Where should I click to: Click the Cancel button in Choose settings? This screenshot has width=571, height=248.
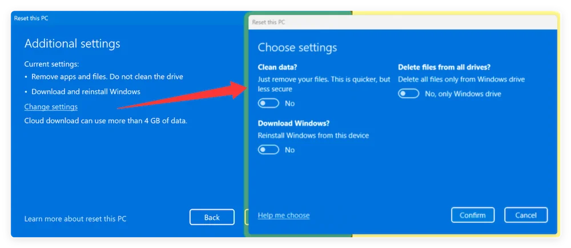[x=526, y=215]
